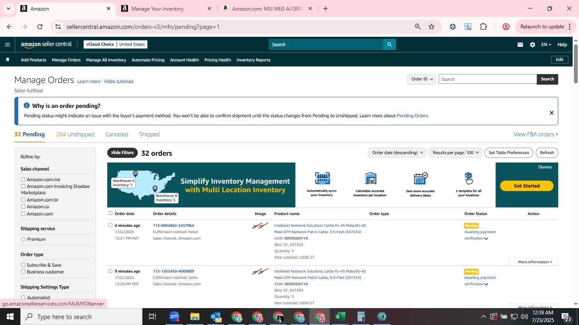Viewport: 579px width, 325px height.
Task: Open Seller Central settings gear
Action: [x=532, y=44]
